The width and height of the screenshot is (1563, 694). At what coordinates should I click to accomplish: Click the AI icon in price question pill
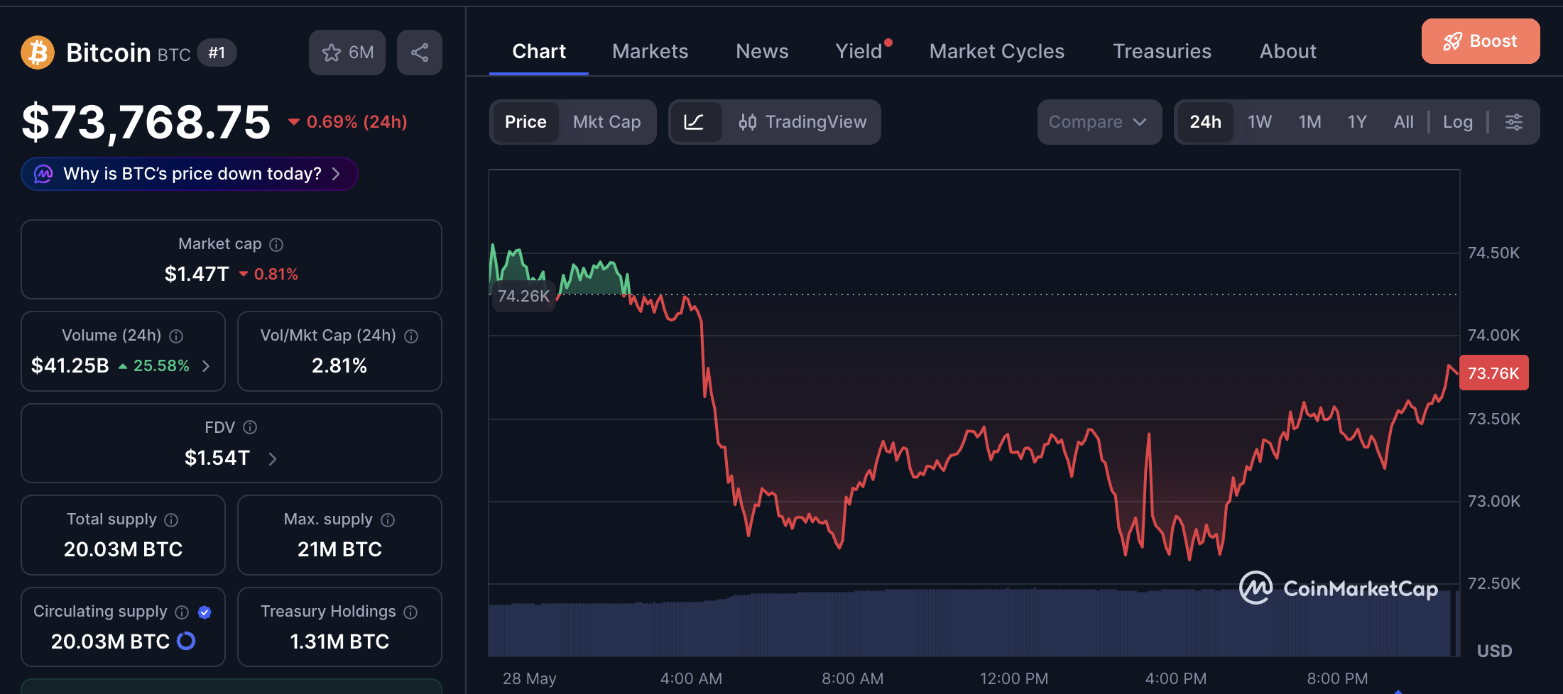pyautogui.click(x=43, y=174)
